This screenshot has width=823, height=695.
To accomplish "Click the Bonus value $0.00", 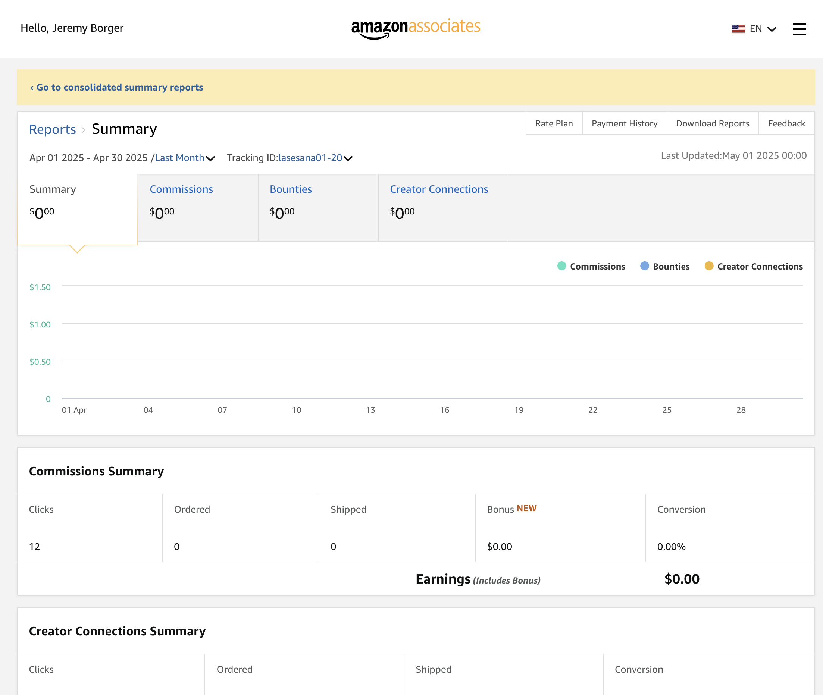I will [500, 547].
